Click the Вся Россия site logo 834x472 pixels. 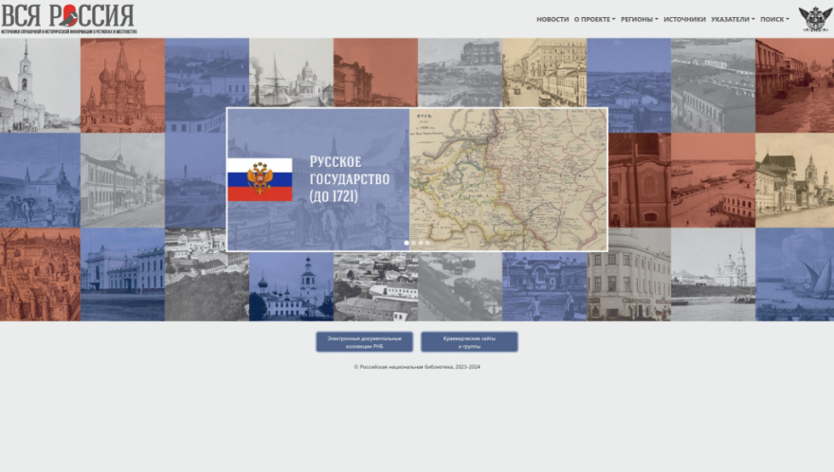pyautogui.click(x=68, y=18)
